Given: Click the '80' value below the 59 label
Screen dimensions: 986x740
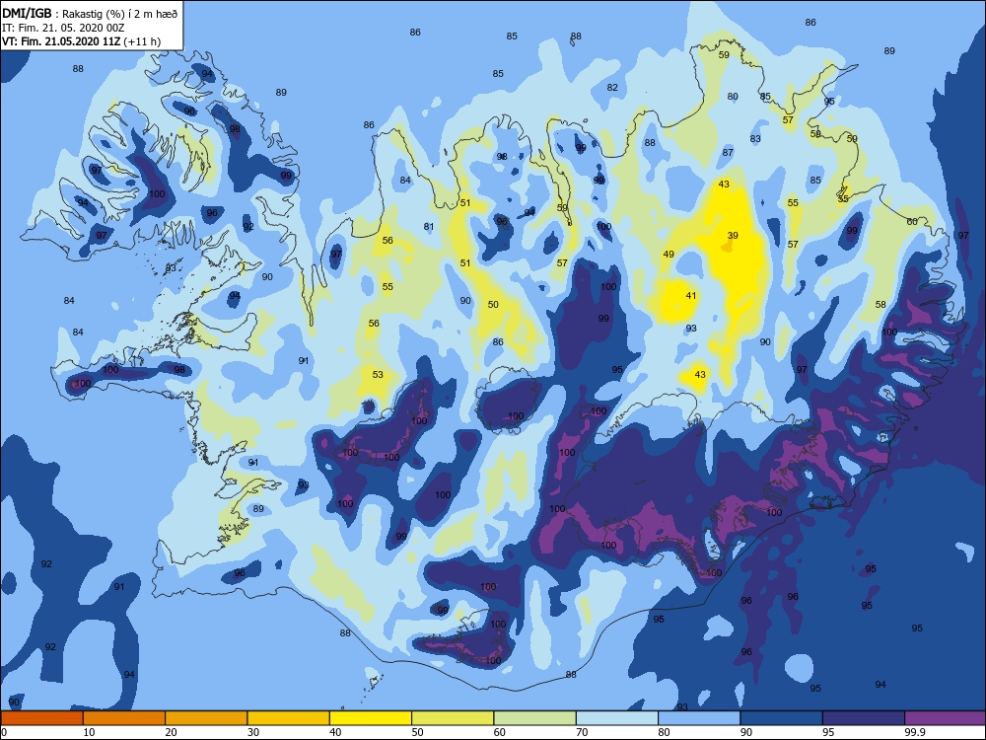Looking at the screenshot, I should tap(733, 97).
